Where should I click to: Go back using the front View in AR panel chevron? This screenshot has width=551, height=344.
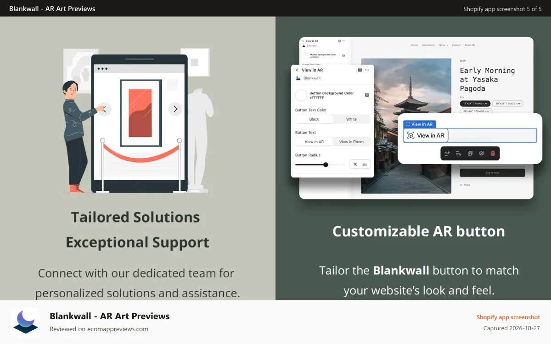297,70
